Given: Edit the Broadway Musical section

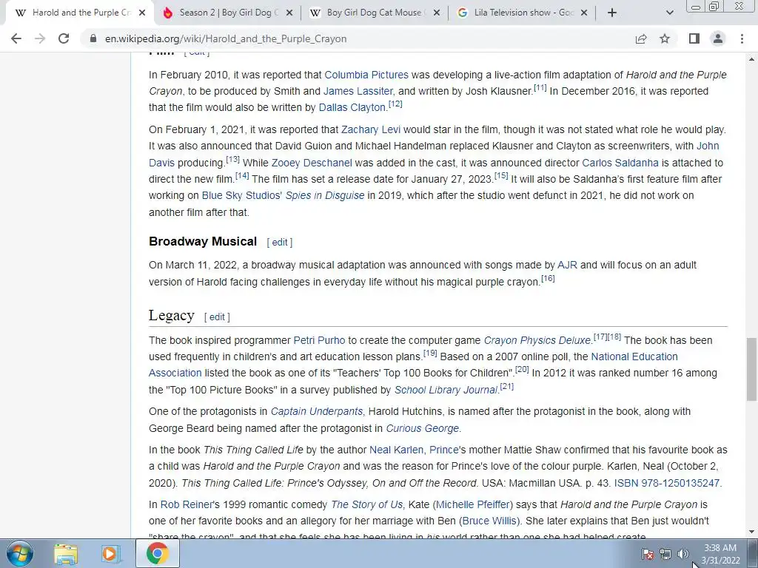Looking at the screenshot, I should 280,243.
